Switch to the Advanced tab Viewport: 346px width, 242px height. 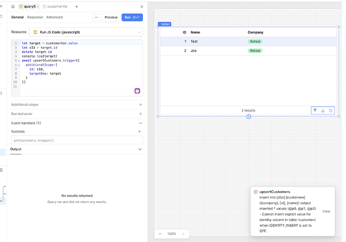click(x=55, y=17)
